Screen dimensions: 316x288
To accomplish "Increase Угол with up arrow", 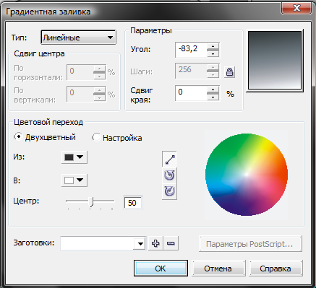I will [x=213, y=46].
